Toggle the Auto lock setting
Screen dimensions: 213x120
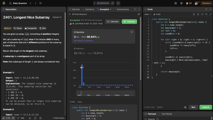(x=157, y=14)
